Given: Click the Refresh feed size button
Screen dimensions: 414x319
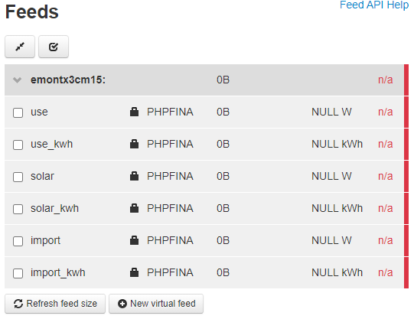Looking at the screenshot, I should pyautogui.click(x=55, y=304).
